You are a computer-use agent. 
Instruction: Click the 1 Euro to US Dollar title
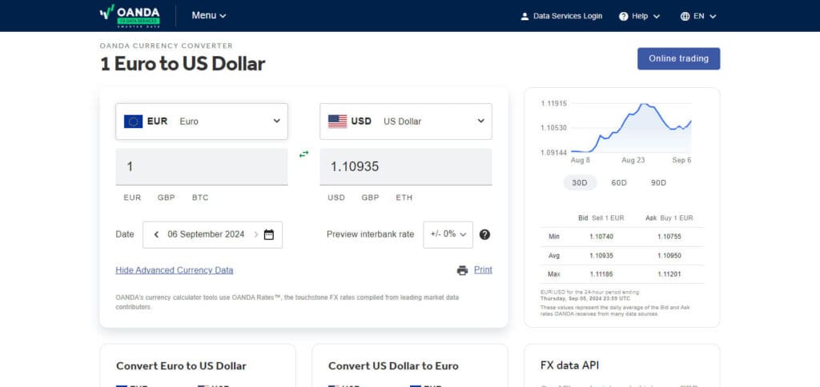(183, 64)
